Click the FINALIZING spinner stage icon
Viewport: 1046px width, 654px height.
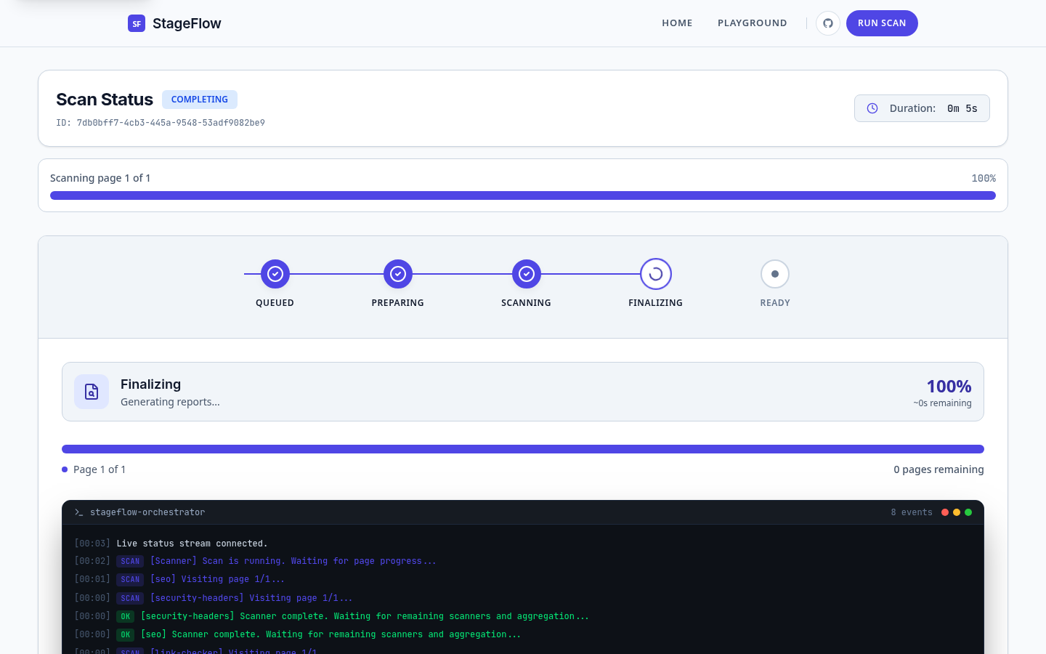655,274
